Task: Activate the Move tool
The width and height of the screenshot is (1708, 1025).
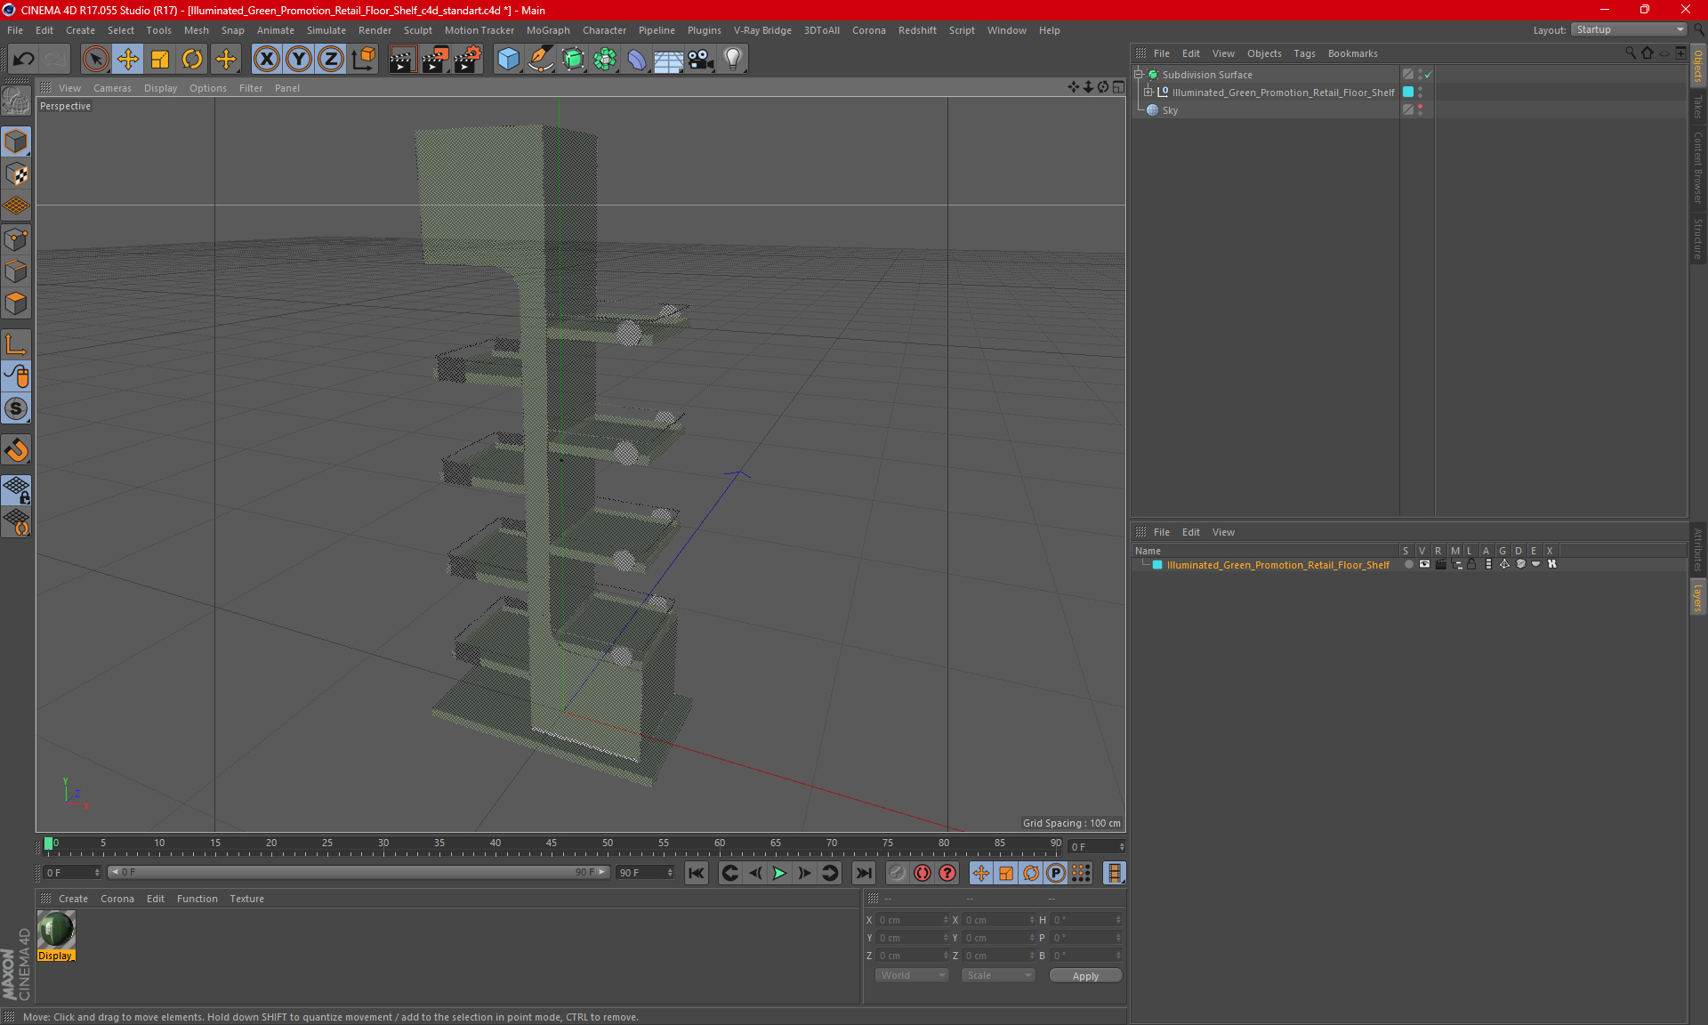Action: click(128, 59)
